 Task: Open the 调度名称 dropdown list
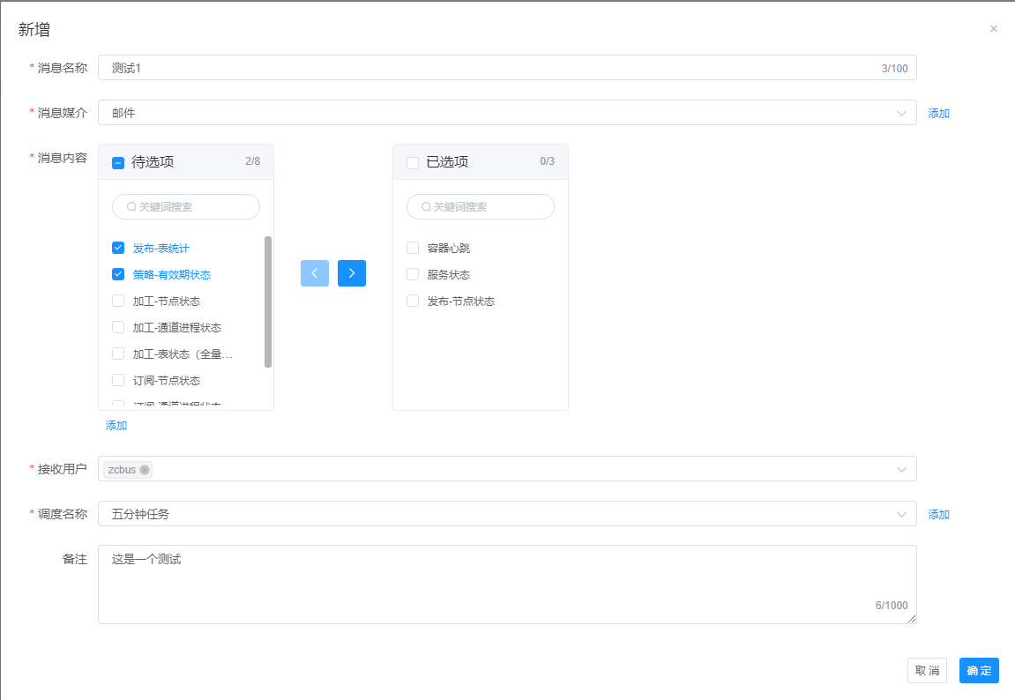pos(507,514)
